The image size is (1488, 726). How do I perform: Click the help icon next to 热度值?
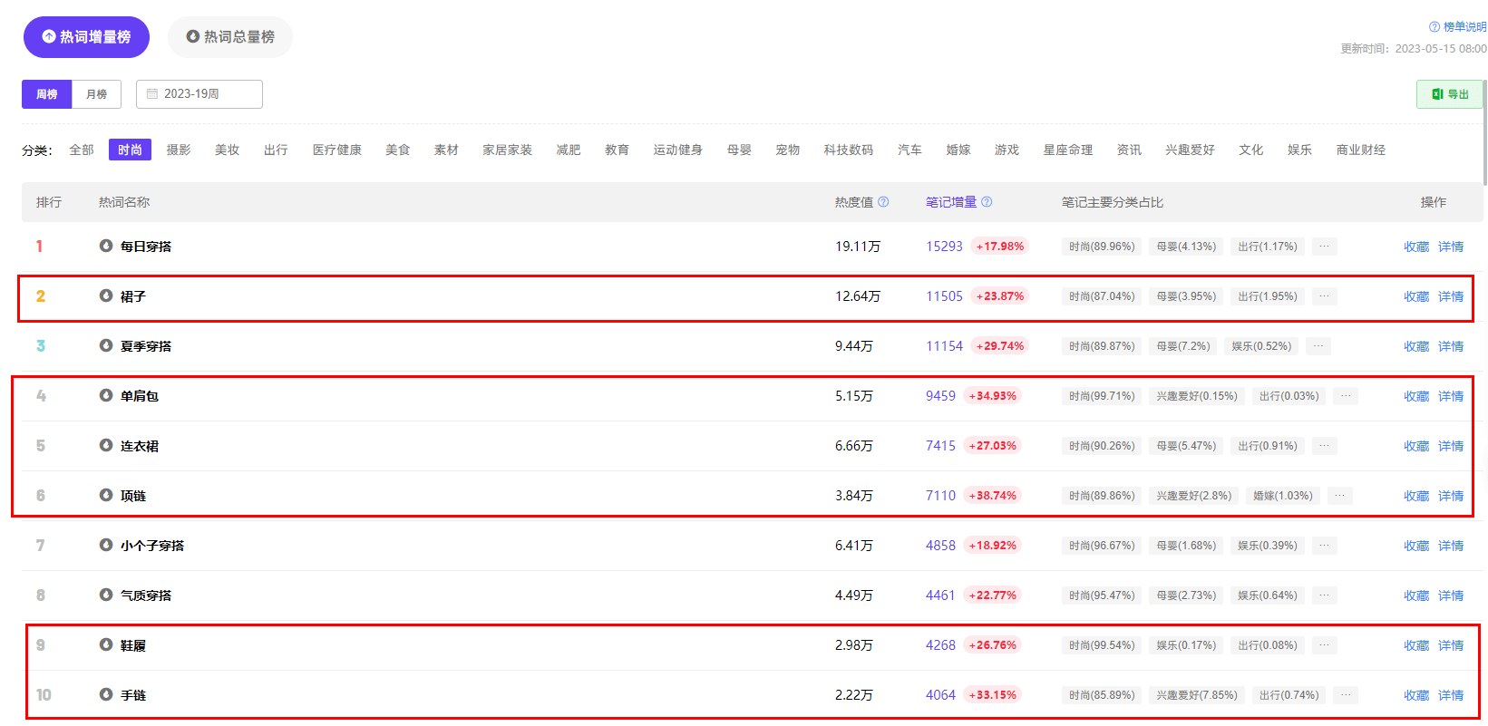tap(883, 202)
